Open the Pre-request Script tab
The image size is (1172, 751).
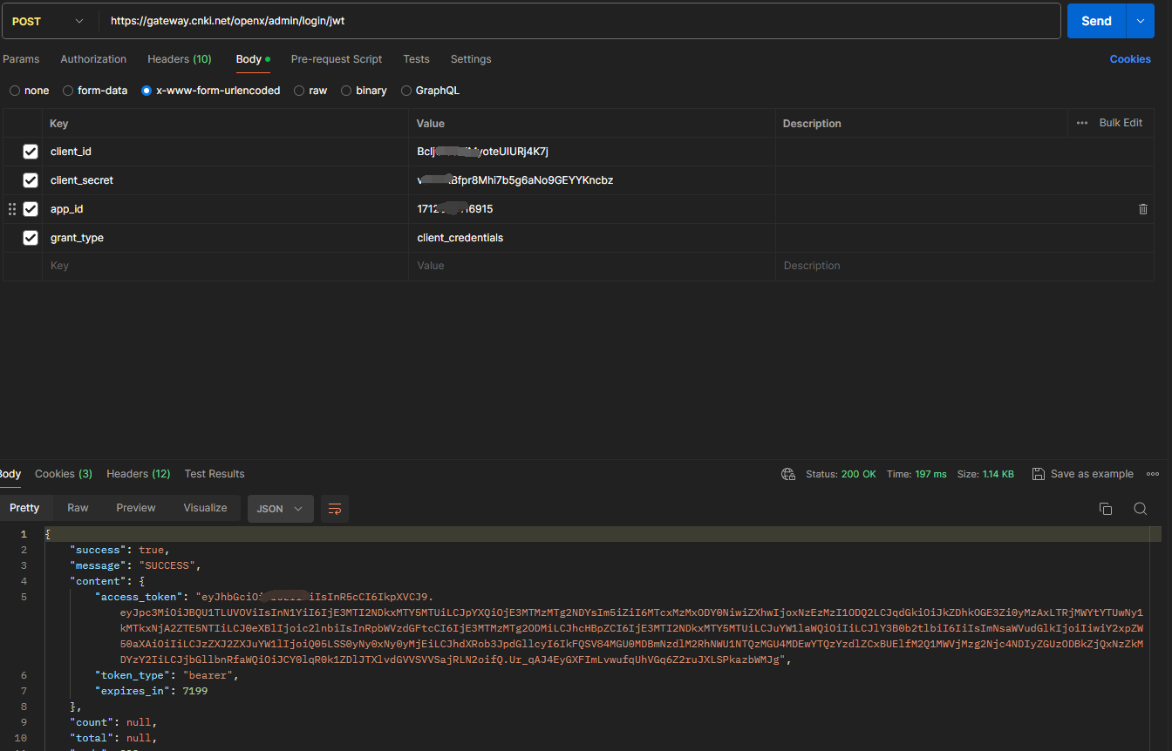click(337, 59)
